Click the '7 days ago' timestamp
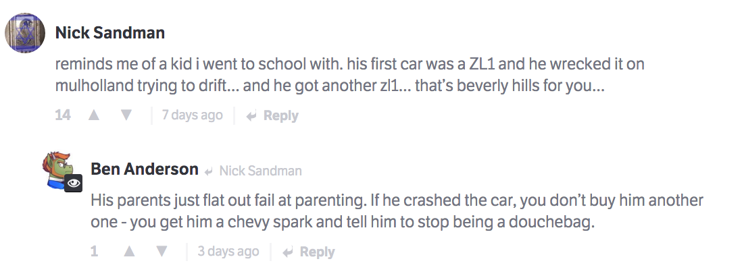Image resolution: width=742 pixels, height=280 pixels. tap(192, 115)
